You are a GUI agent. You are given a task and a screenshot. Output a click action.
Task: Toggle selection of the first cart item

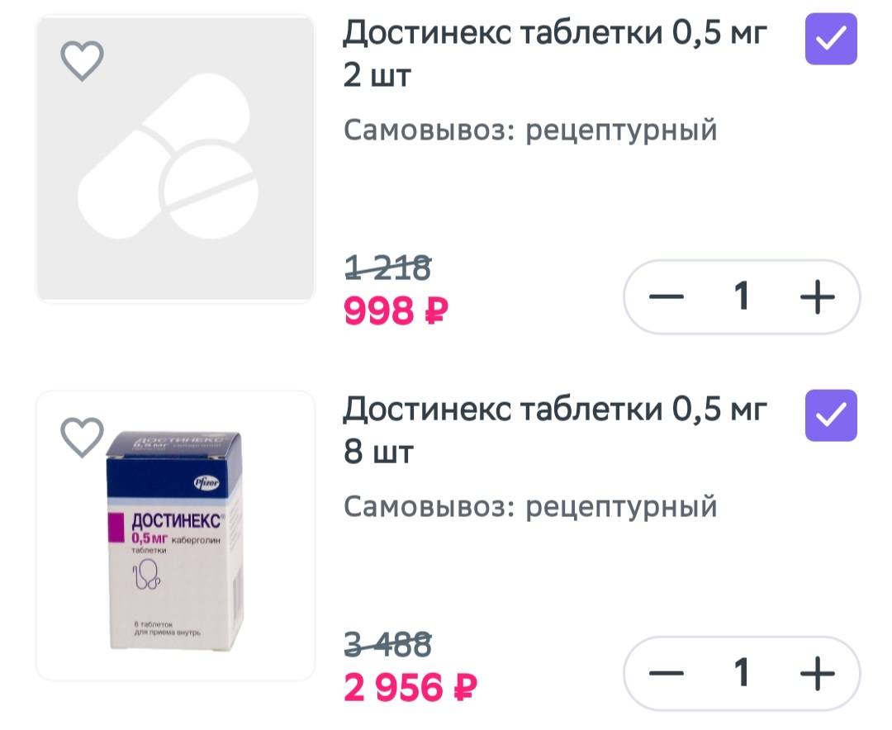pos(830,38)
